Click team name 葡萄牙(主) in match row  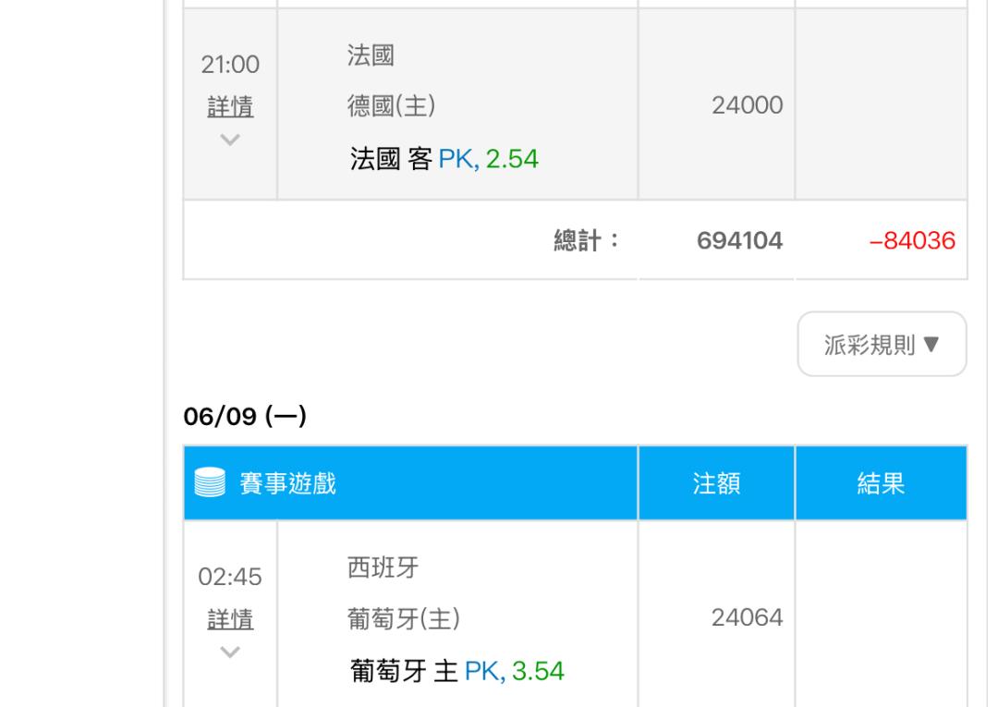(x=404, y=618)
